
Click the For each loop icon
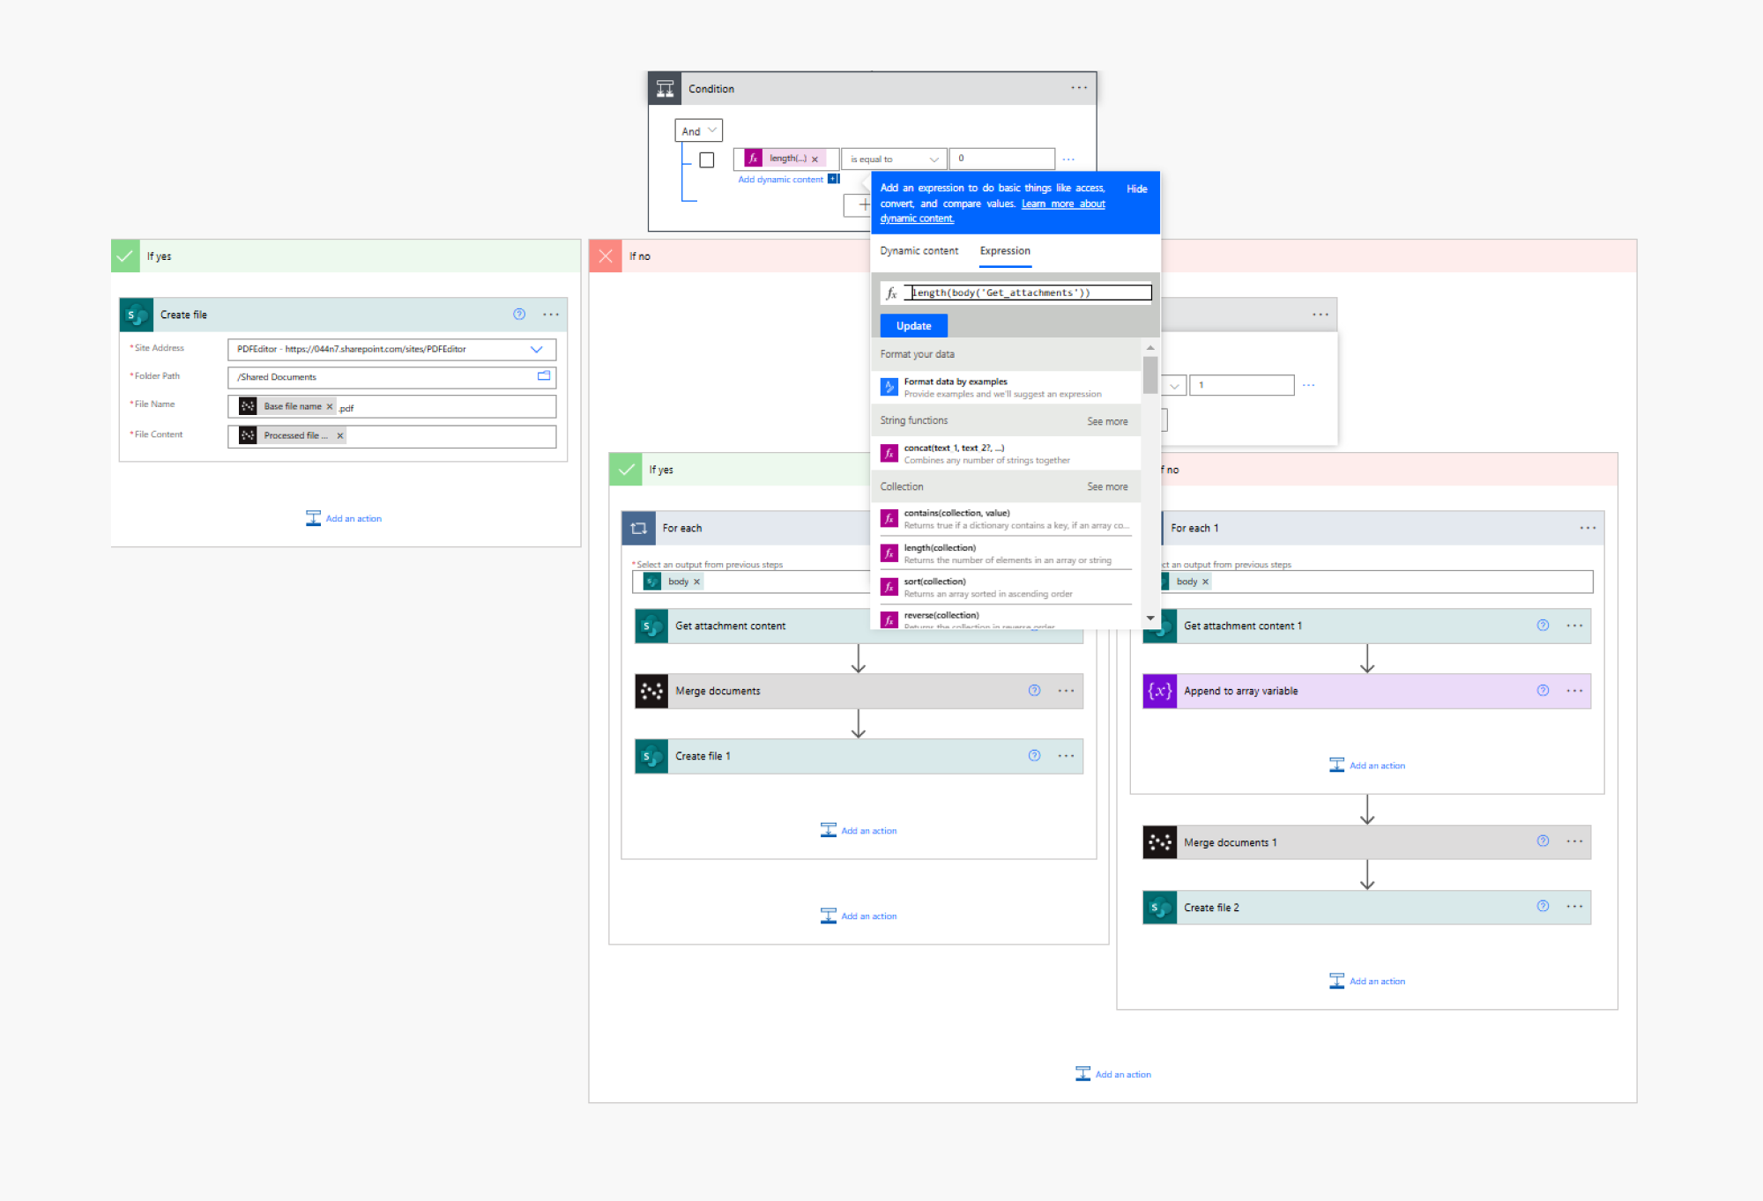(x=639, y=528)
